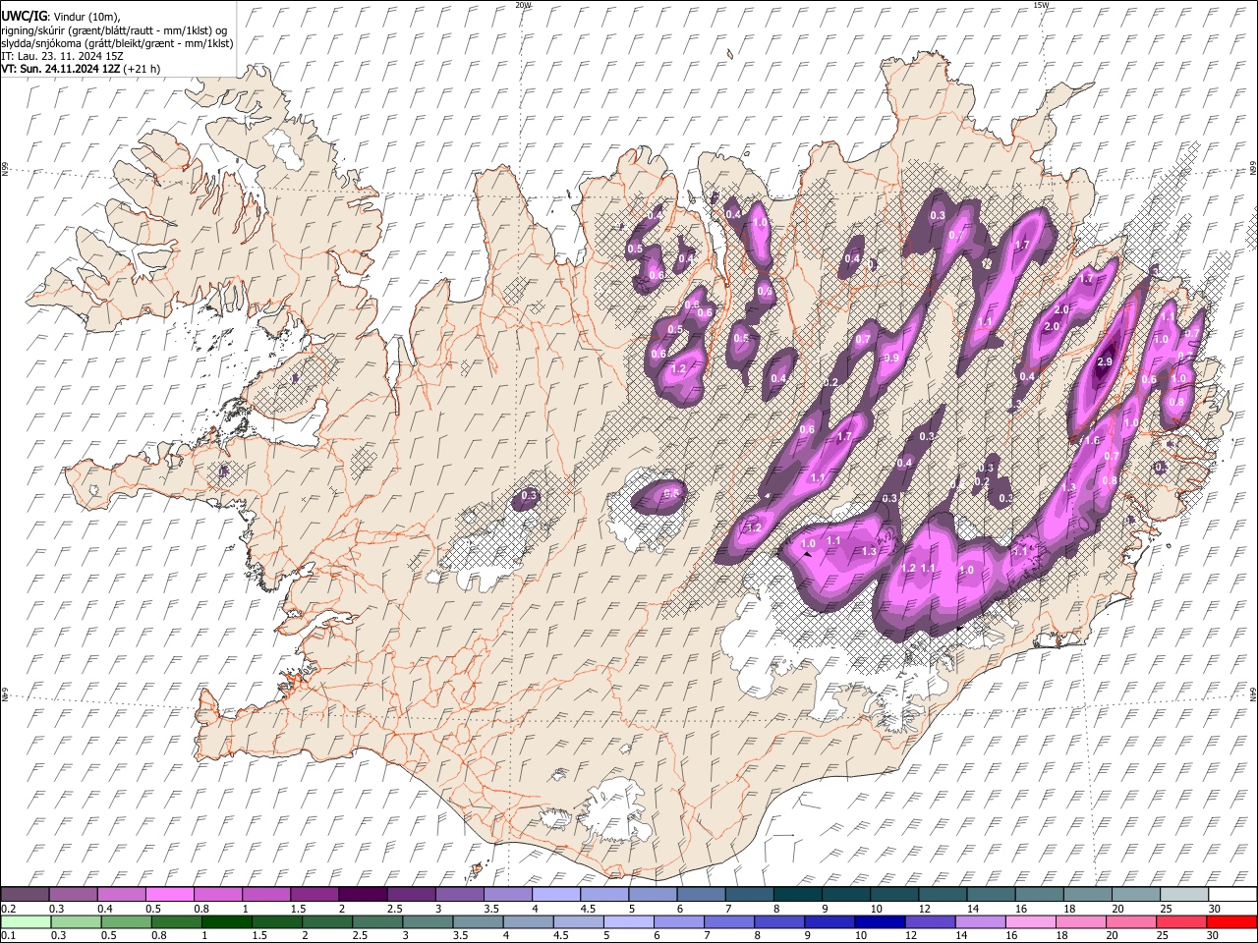Viewport: 1258px width, 943px height.
Task: Click the '15W' longitude label at top
Action: tap(1041, 5)
